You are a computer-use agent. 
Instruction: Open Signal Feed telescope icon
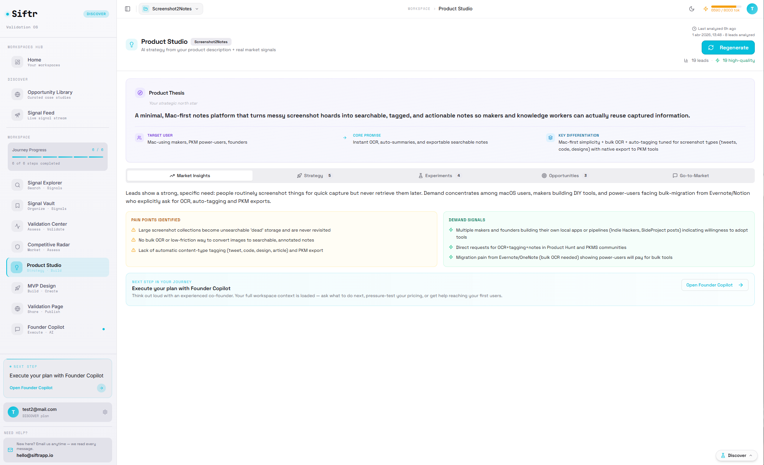pyautogui.click(x=17, y=115)
